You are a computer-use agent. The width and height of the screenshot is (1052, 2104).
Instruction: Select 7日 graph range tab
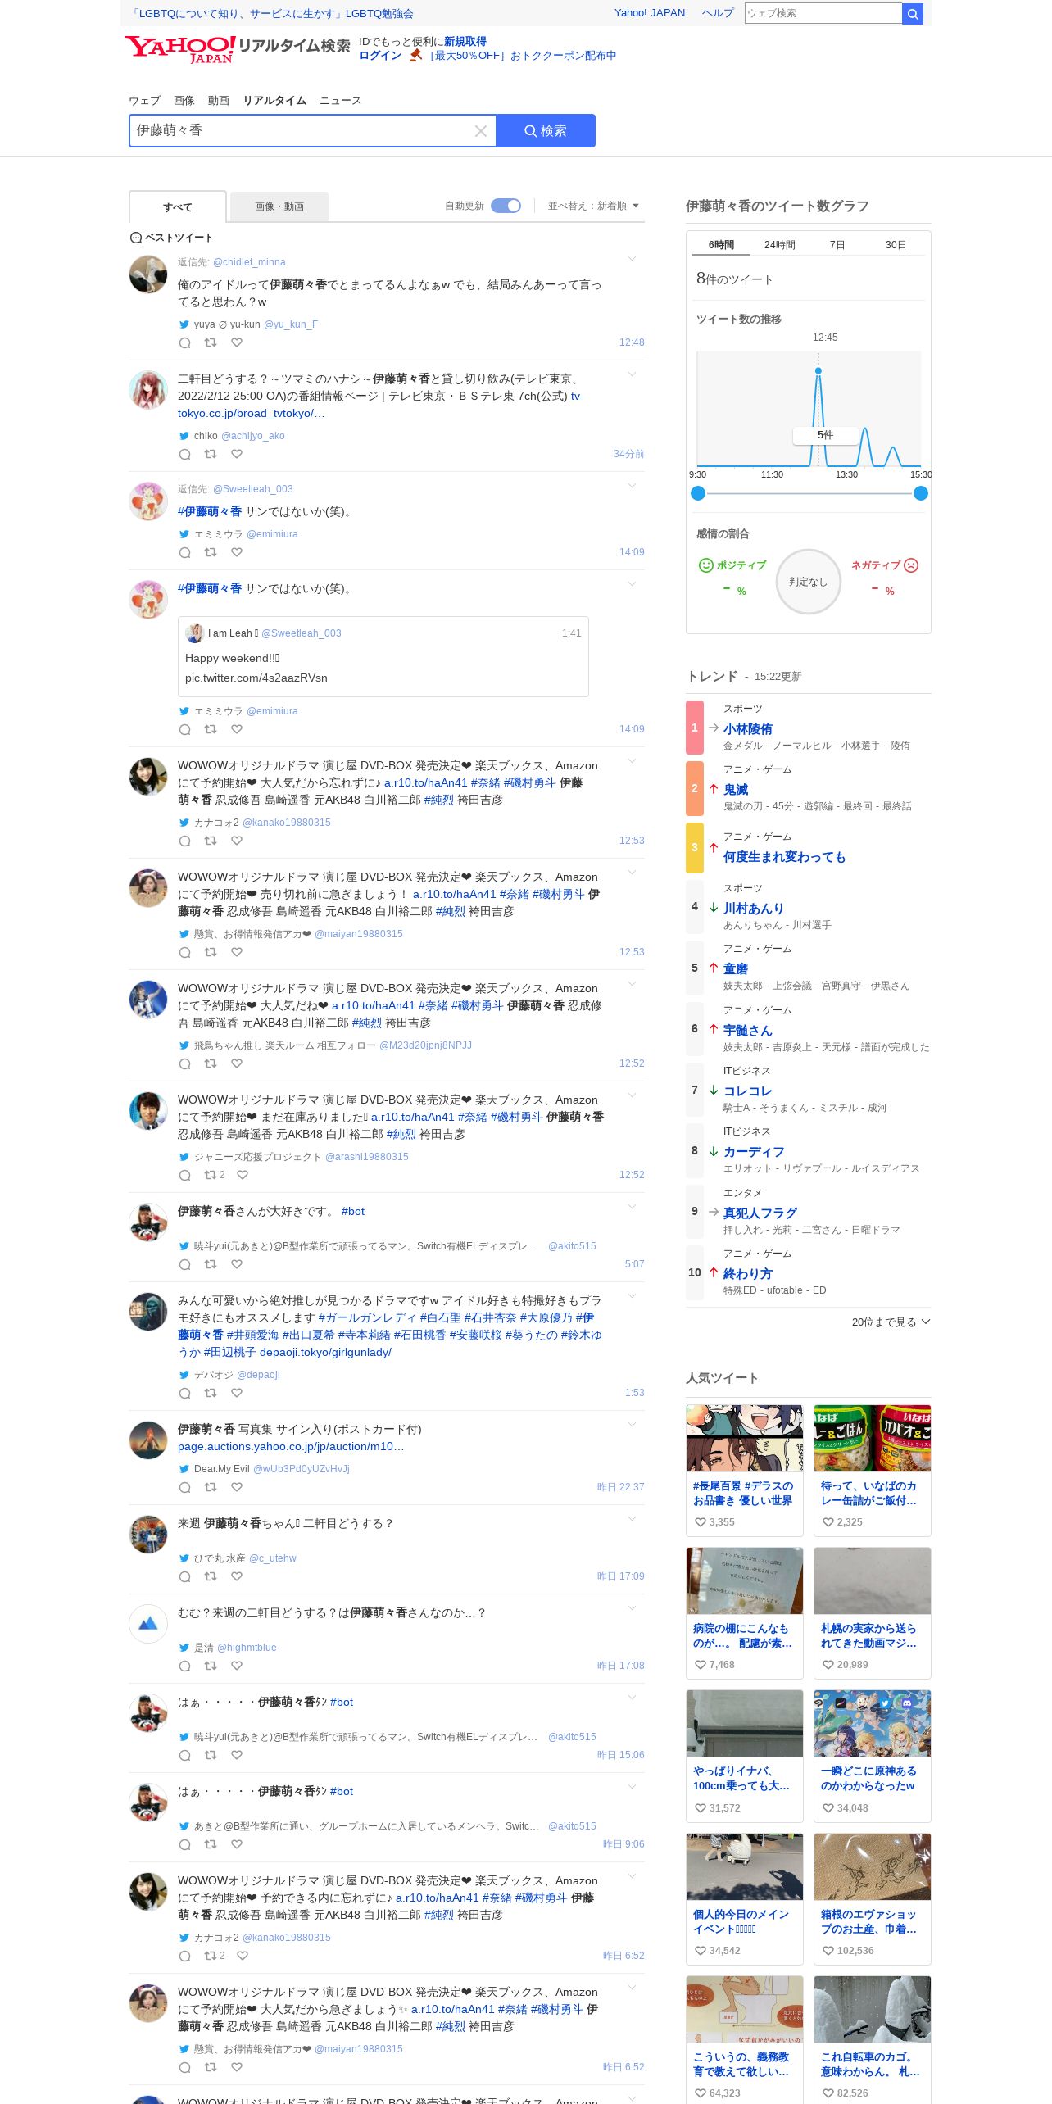pos(837,245)
